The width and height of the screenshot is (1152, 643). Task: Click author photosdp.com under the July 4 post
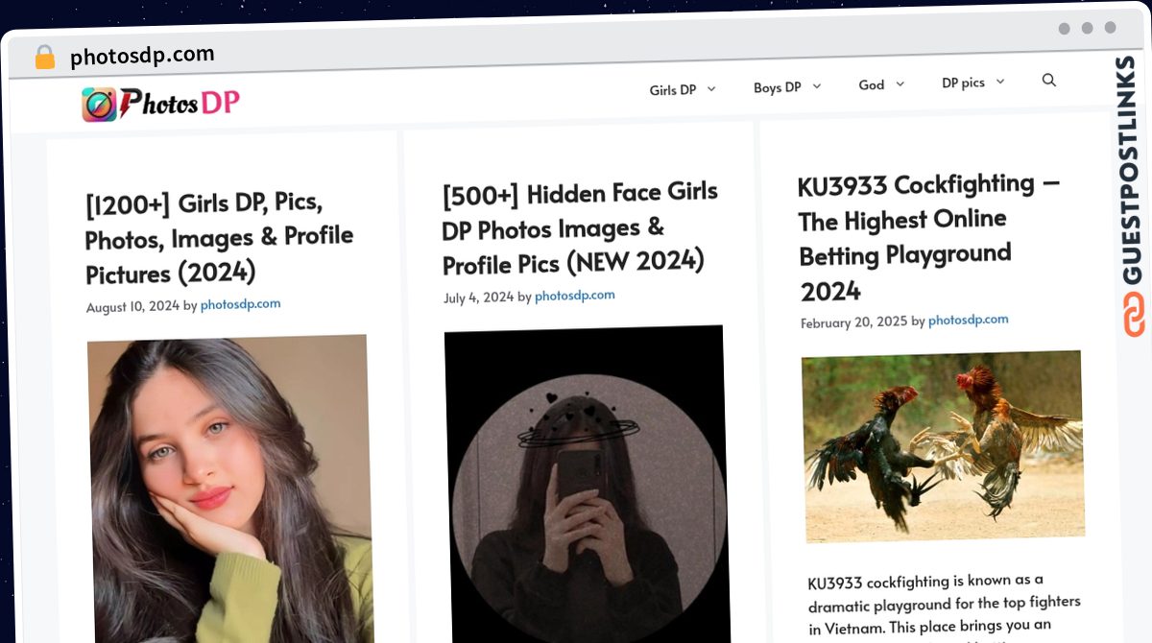575,296
